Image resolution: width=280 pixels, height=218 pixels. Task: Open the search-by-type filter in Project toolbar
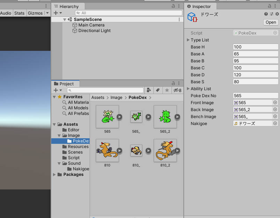coord(149,90)
